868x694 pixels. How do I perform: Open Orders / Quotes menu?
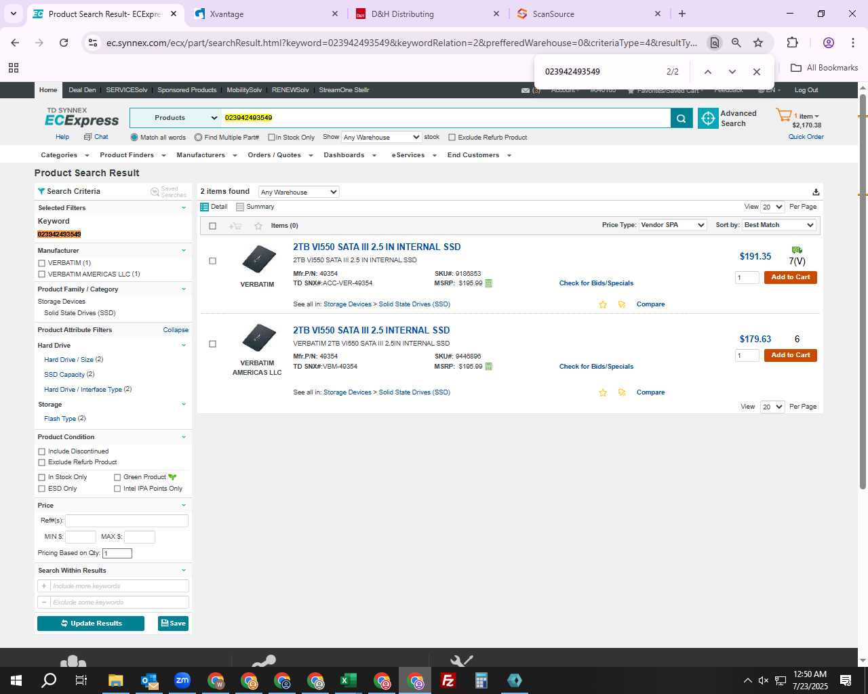coord(280,155)
